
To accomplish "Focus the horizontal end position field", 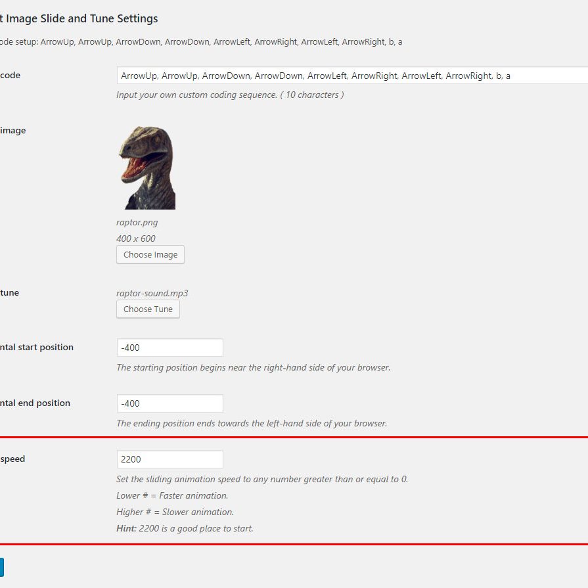I will pos(170,403).
